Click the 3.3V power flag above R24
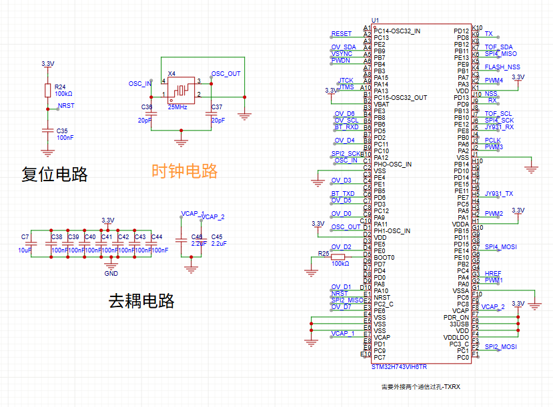This screenshot has height=407, width=553. [x=47, y=65]
